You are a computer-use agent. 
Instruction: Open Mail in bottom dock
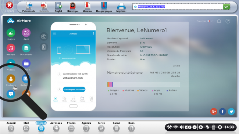(x=26, y=127)
